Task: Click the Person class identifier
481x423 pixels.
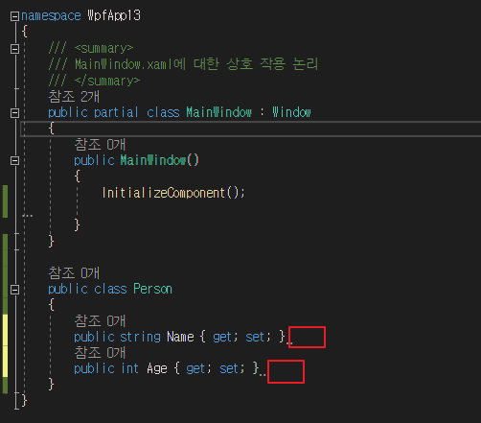Action: coord(152,289)
